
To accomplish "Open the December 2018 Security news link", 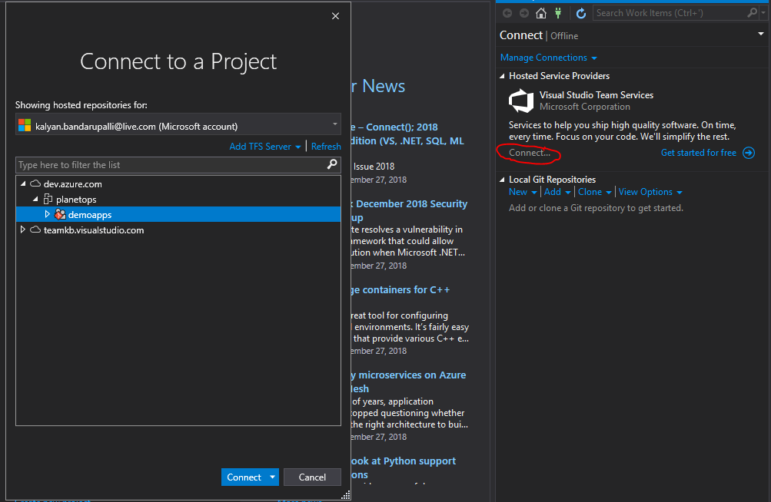I will [x=409, y=210].
